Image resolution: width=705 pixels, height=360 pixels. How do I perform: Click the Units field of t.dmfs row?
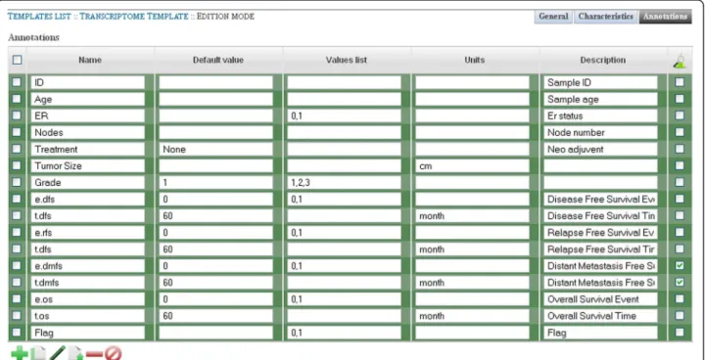click(472, 283)
